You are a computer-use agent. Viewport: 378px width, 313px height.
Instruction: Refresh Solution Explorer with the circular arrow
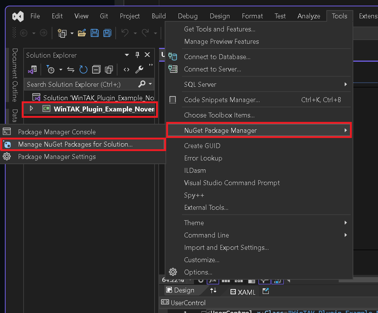point(83,70)
